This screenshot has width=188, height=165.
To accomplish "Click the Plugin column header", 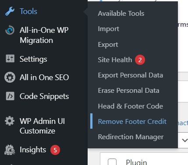I will click(136, 162).
